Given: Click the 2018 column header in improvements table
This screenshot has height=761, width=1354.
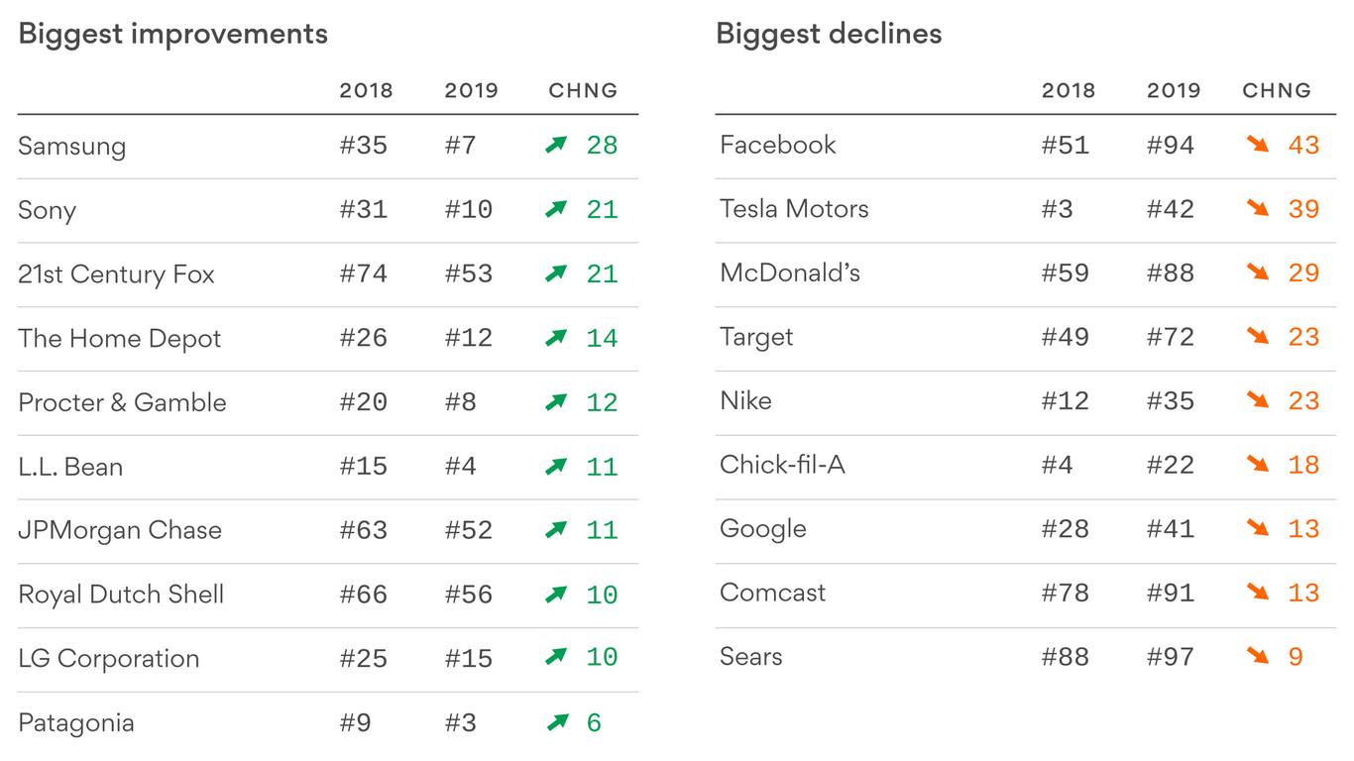Looking at the screenshot, I should coord(366,91).
